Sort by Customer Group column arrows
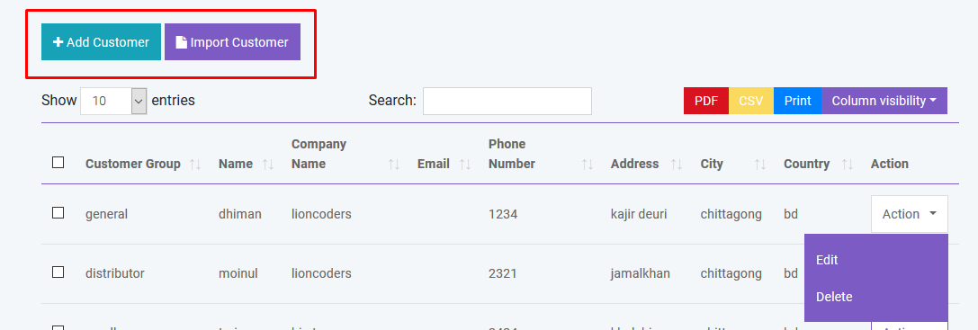 pos(195,164)
